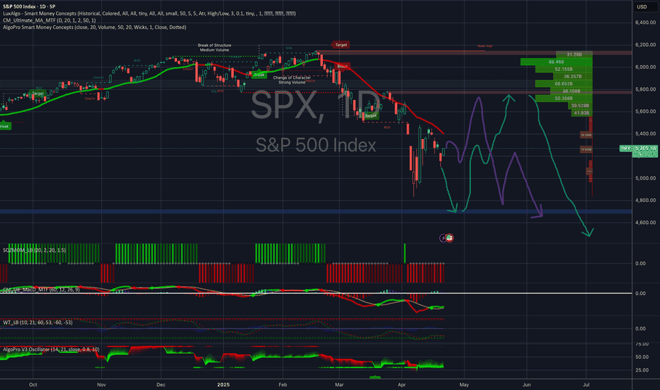This screenshot has width=660, height=390.
Task: Click the Change of Character Strong Volume annotation
Action: [x=292, y=79]
